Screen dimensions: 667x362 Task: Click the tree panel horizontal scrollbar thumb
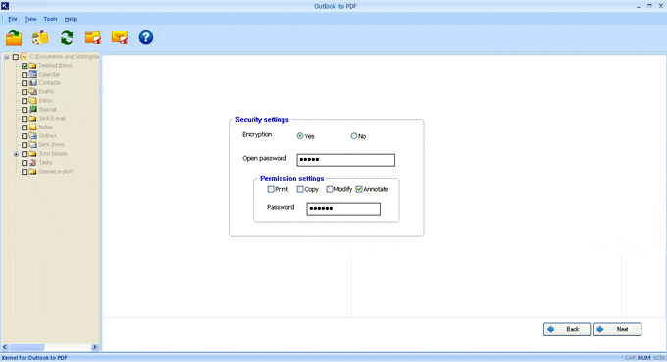pyautogui.click(x=26, y=347)
